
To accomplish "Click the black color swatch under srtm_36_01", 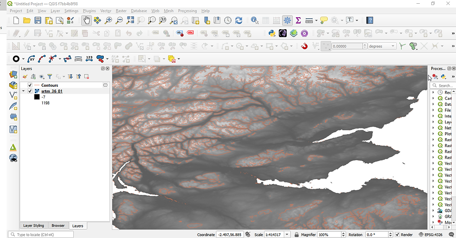I will (37, 97).
